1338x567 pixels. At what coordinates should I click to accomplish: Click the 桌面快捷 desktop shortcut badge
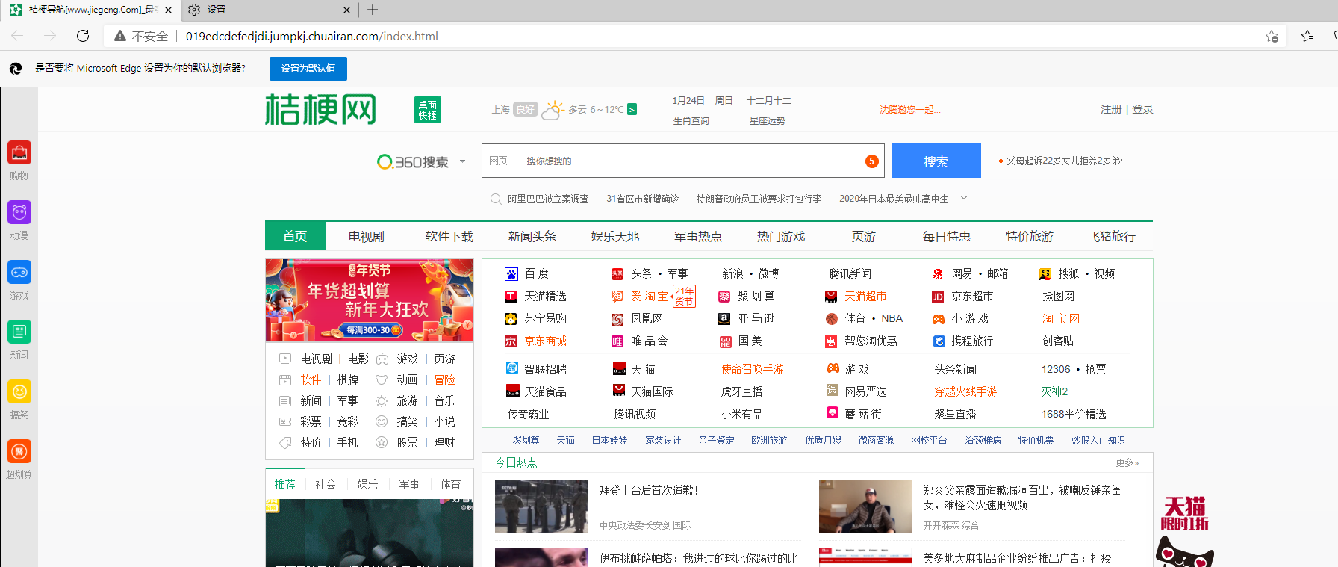coord(428,110)
